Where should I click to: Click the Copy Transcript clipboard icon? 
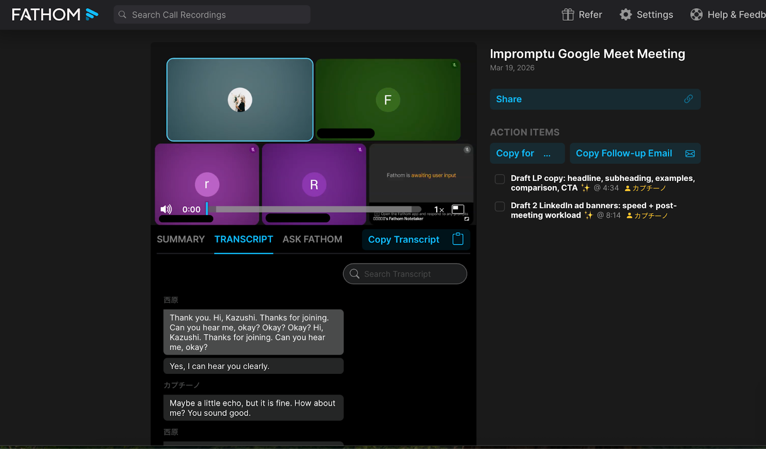pyautogui.click(x=458, y=239)
